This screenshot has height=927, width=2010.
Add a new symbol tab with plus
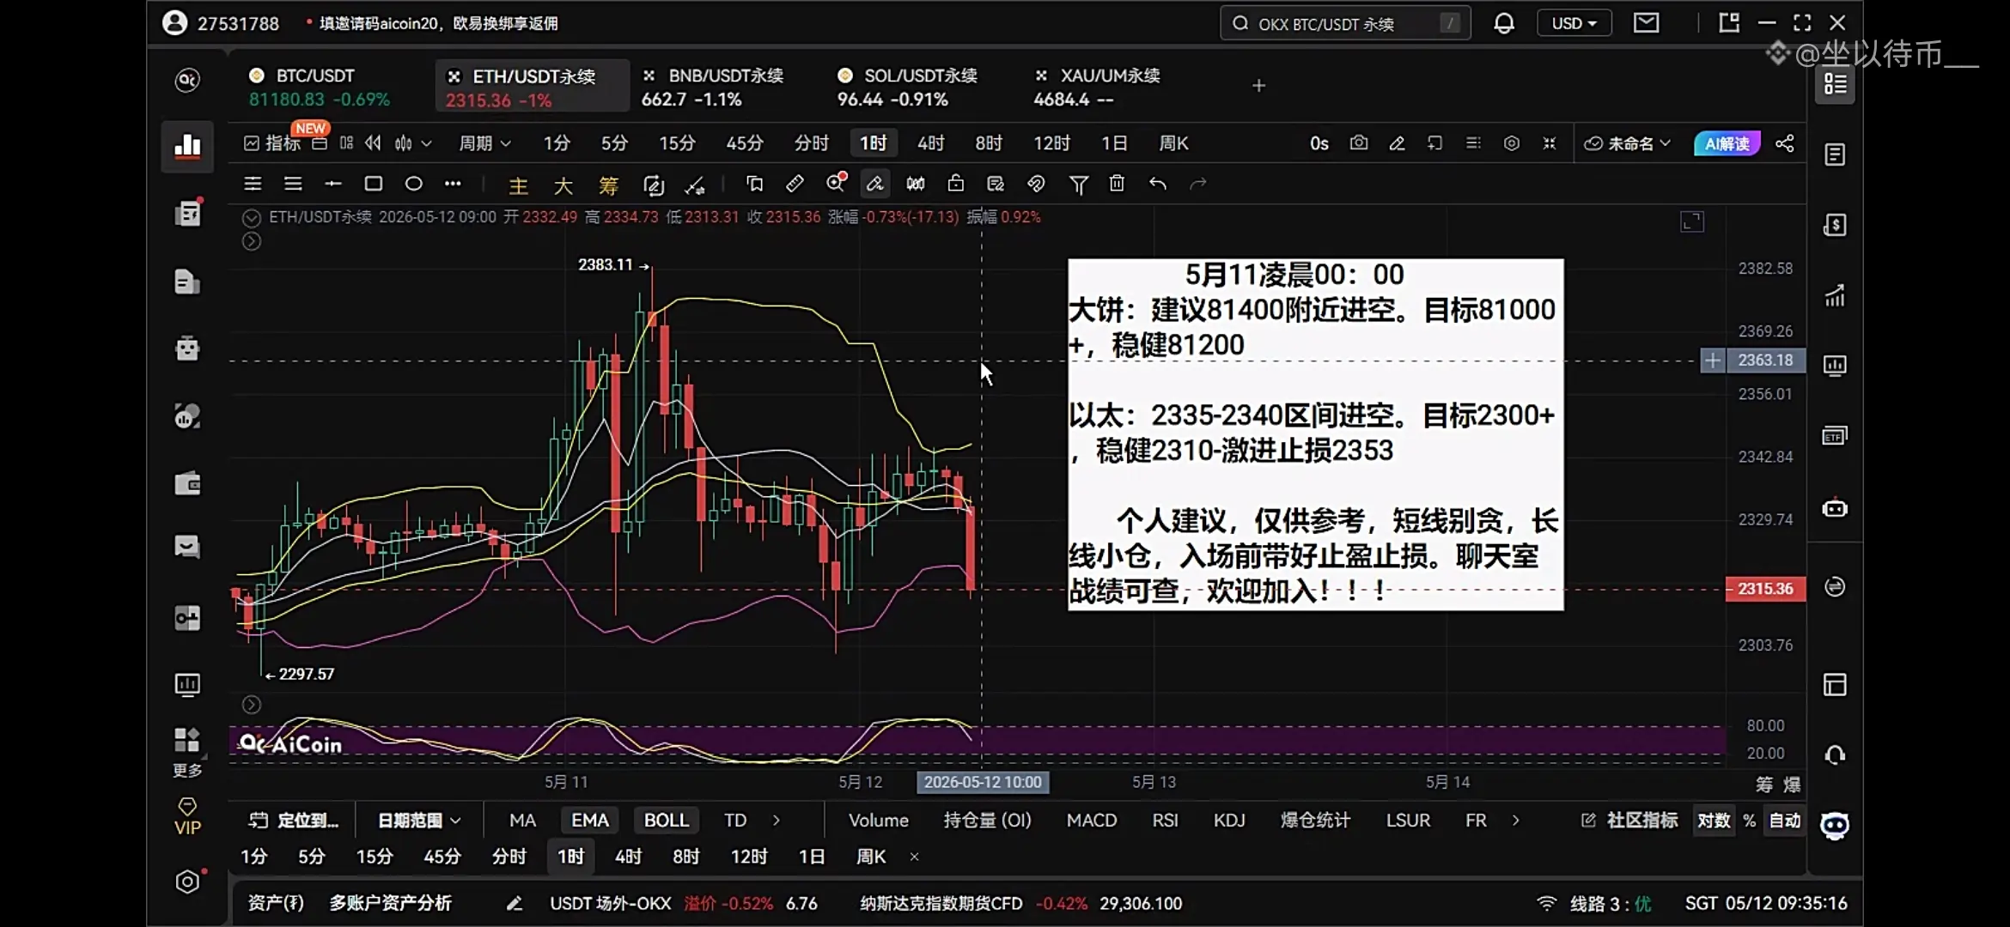click(1258, 85)
